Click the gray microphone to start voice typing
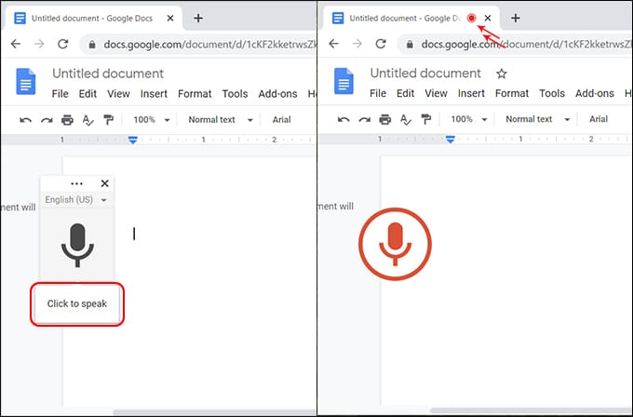This screenshot has height=417, width=633. [x=77, y=245]
